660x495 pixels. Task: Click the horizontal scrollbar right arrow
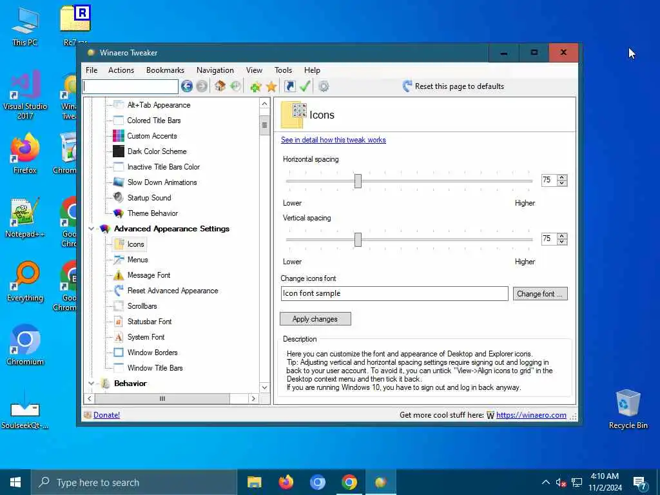coord(253,398)
